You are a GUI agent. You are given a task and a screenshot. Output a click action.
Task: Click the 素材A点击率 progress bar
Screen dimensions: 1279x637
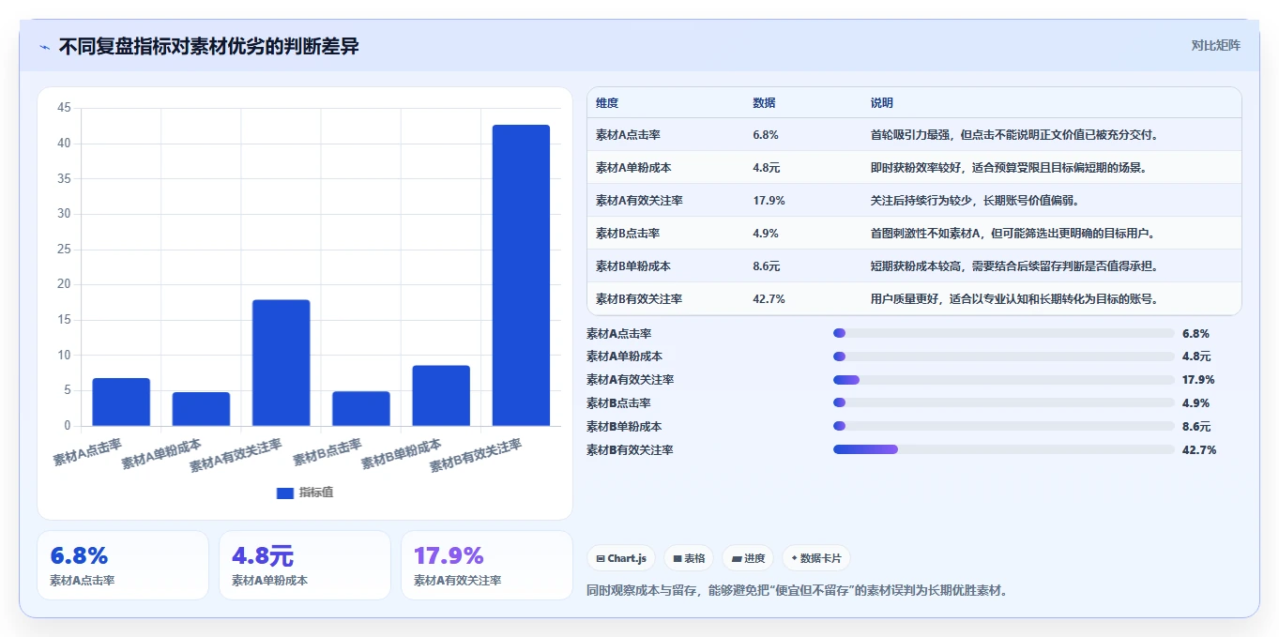(1003, 333)
